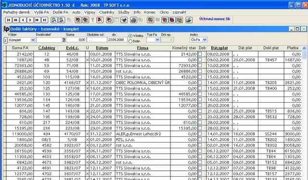Tick Dob checkbox for ALER,p.Ernest Lehoczký row
This screenshot has height=180, width=308.
(200, 133)
